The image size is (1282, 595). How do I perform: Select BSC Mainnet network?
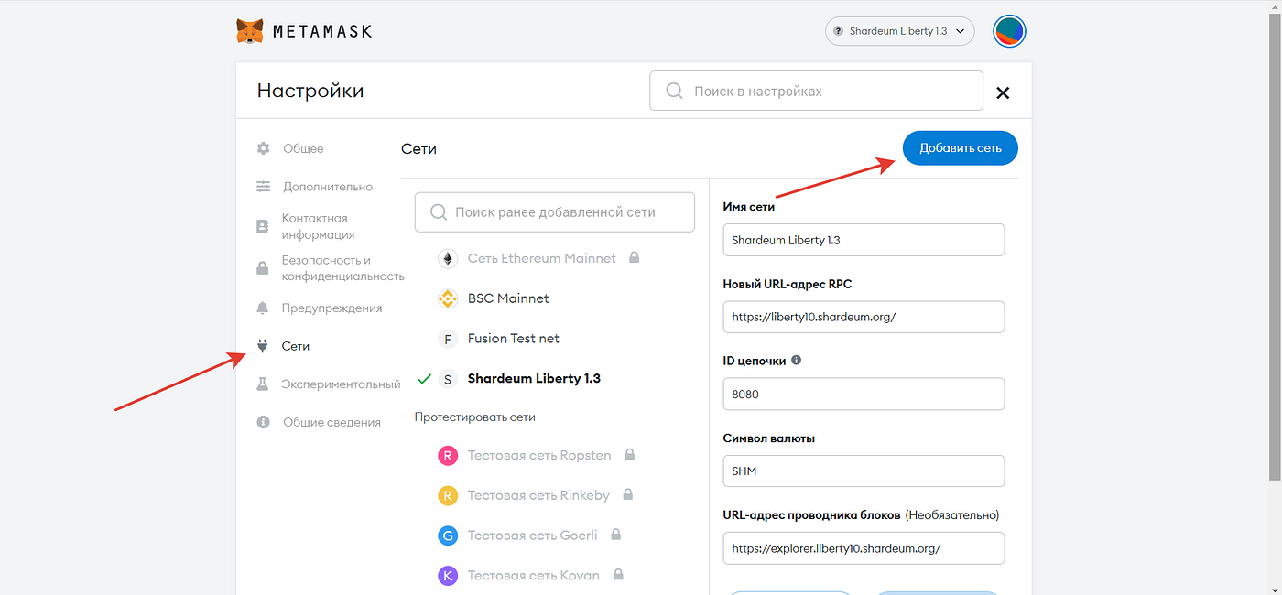pos(508,298)
